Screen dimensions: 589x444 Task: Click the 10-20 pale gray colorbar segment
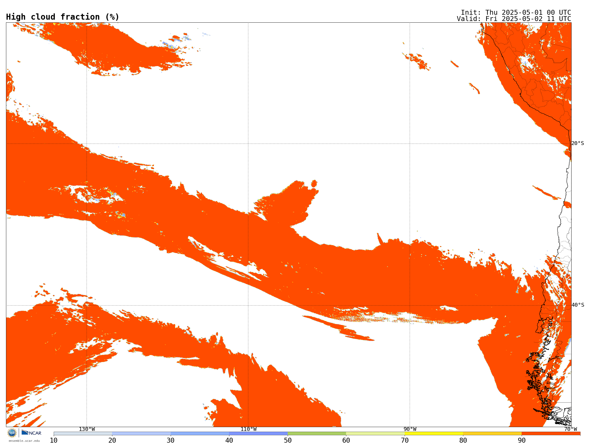tap(83, 434)
